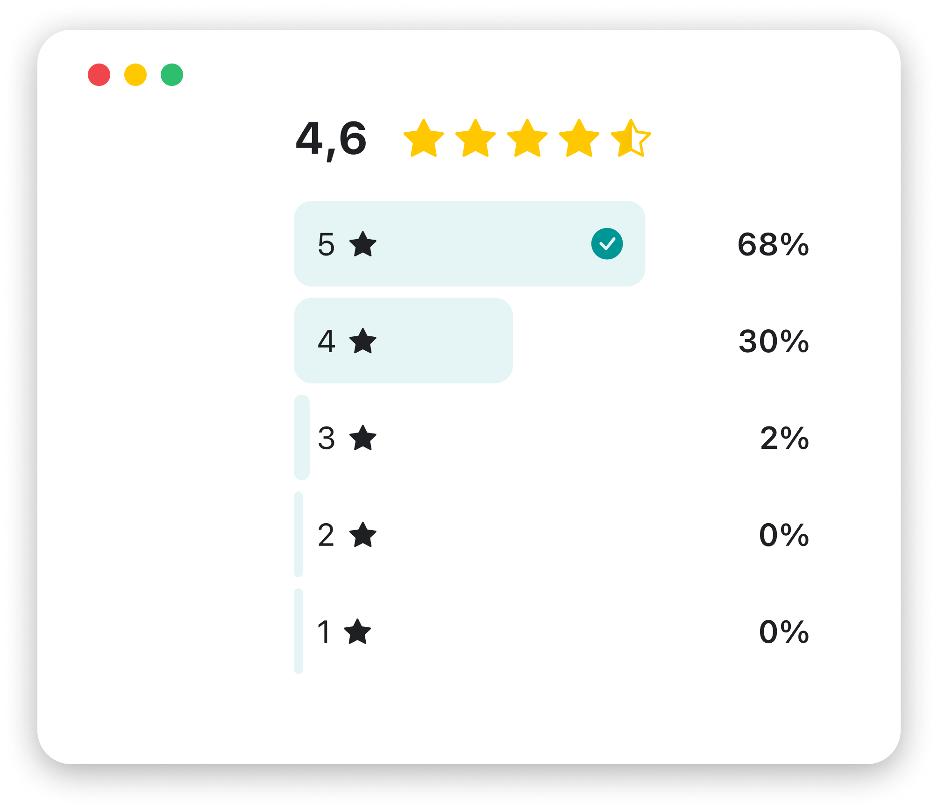Screen dimensions: 938x809
Task: Click the third yellow rating star
Action: 527,139
